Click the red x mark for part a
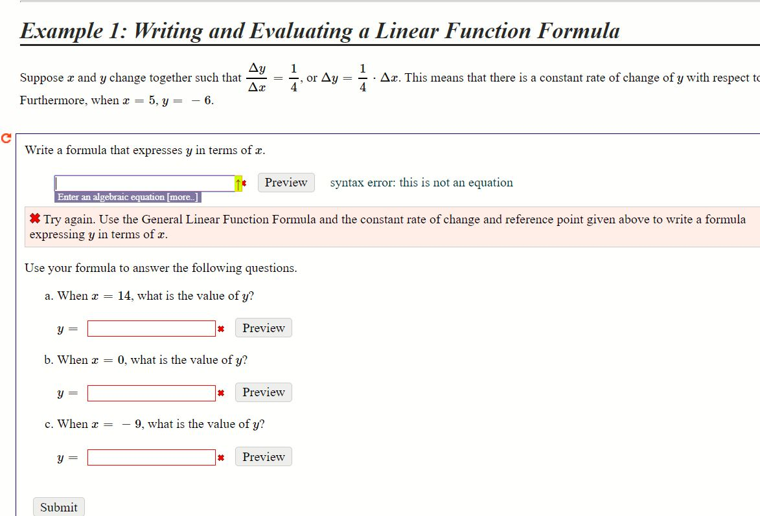 [x=221, y=329]
